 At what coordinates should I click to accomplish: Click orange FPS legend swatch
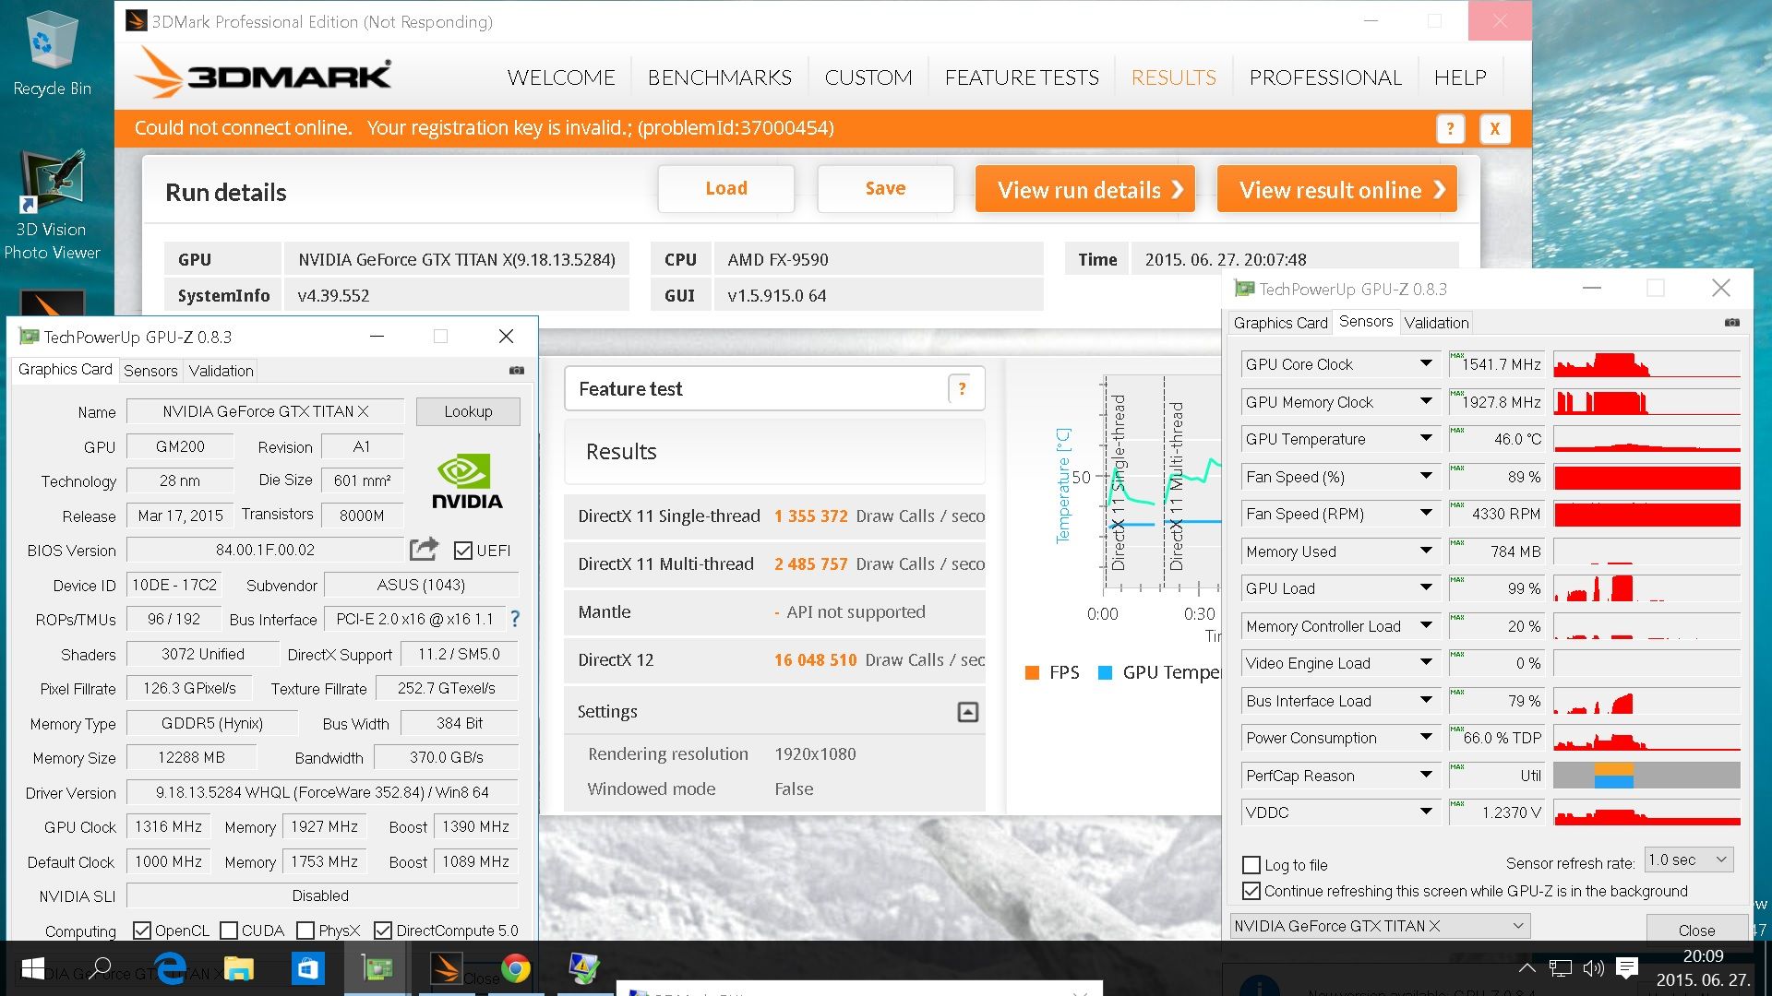point(1032,672)
